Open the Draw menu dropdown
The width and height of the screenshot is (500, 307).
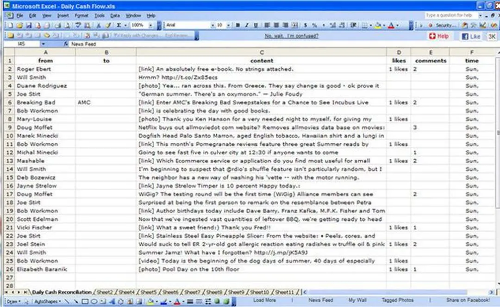(x=13, y=301)
